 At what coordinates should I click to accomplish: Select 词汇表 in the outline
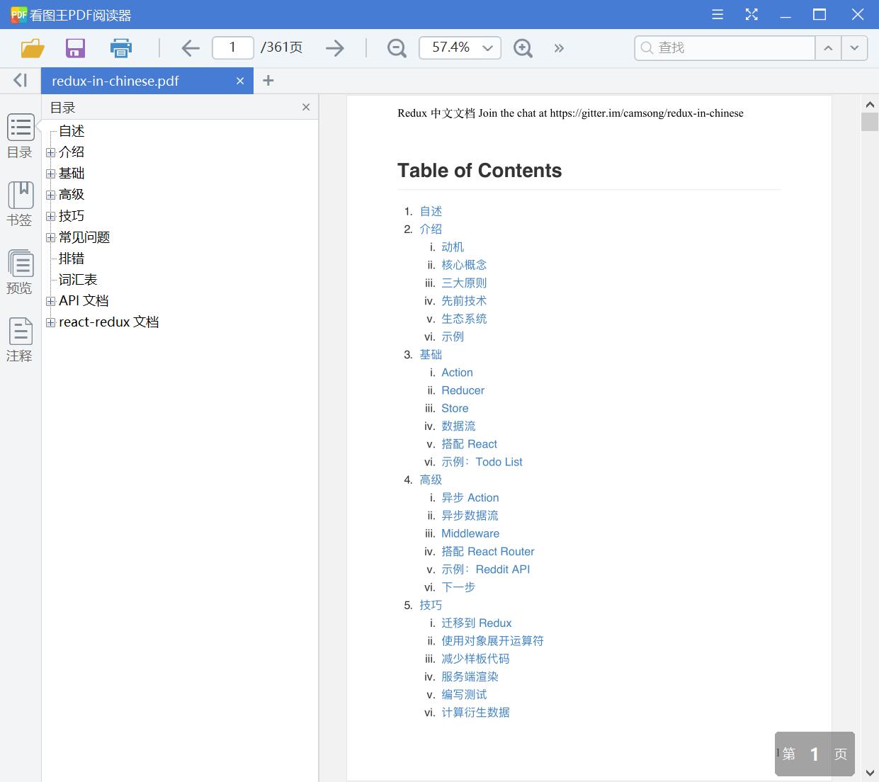[x=78, y=280]
